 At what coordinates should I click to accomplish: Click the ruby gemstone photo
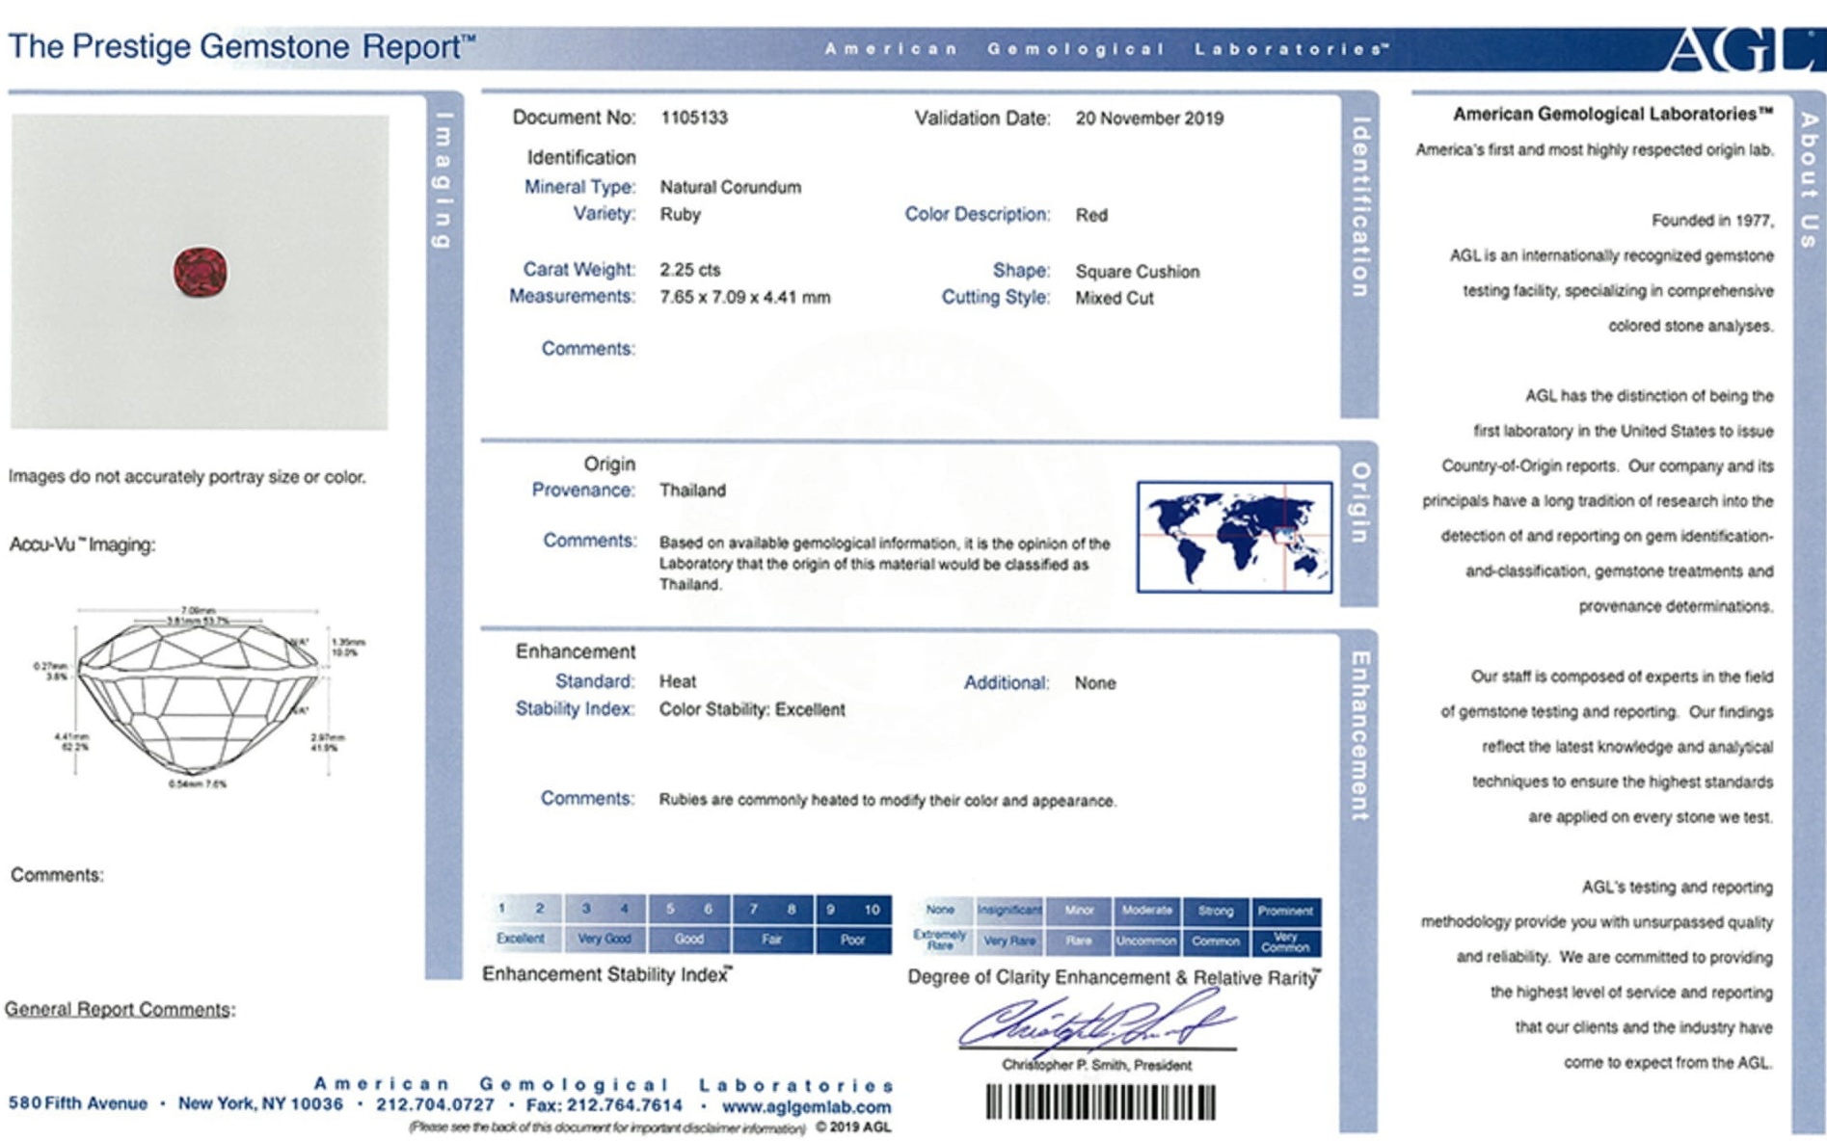200,272
